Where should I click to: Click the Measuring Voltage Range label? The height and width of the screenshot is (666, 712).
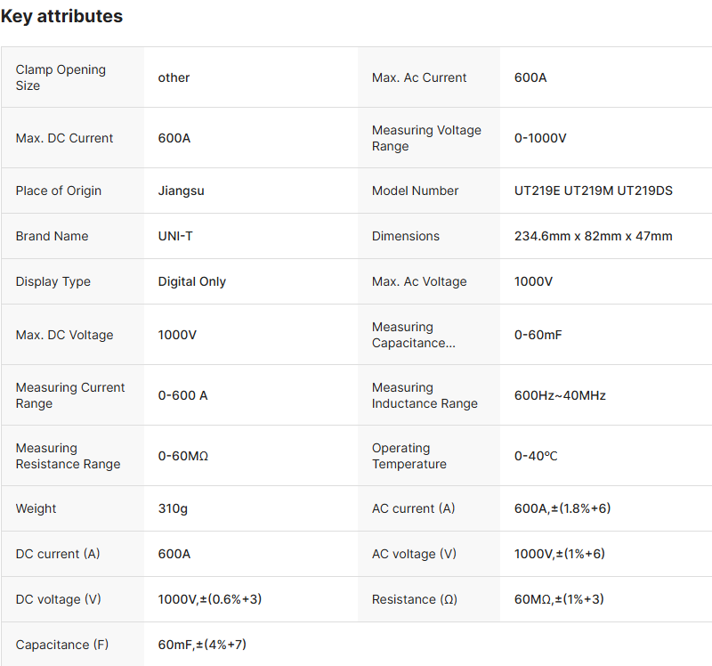(426, 138)
